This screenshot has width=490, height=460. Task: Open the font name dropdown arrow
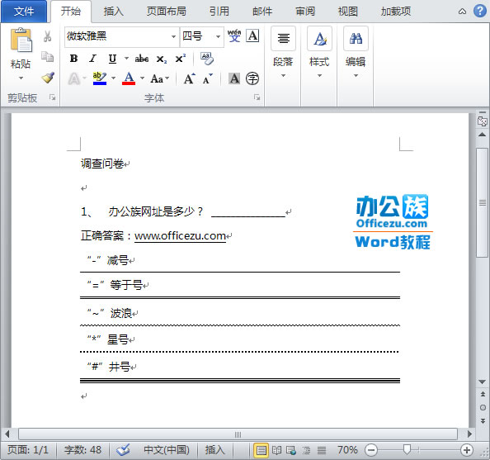click(173, 36)
